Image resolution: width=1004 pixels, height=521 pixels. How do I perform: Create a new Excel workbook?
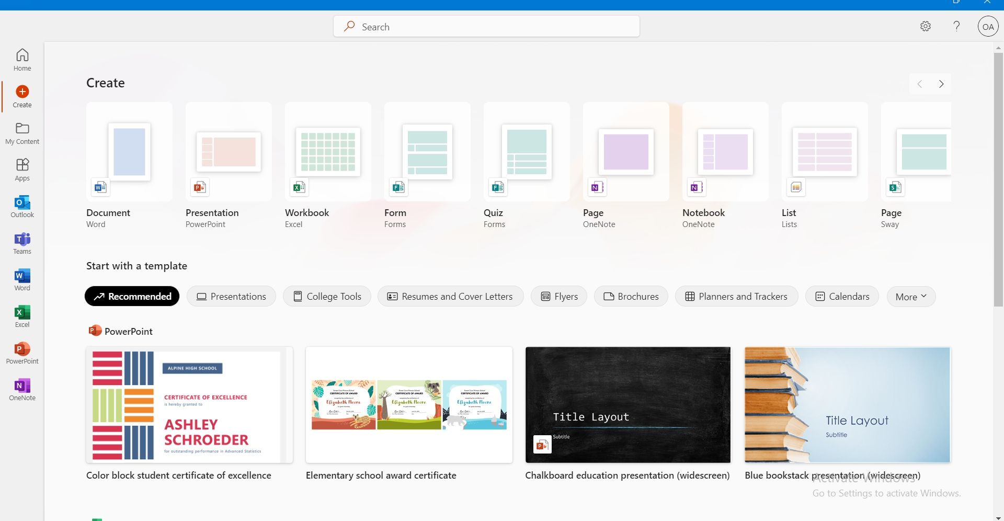click(x=328, y=152)
